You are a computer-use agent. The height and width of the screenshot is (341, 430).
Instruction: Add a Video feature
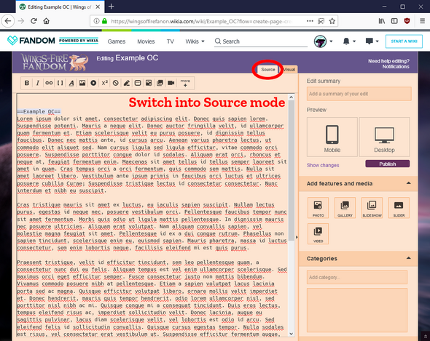coord(318,233)
